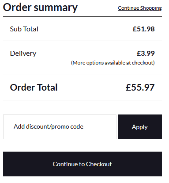The image size is (169, 183).
Task: Click the promo code placeholder text
Action: [x=49, y=127]
